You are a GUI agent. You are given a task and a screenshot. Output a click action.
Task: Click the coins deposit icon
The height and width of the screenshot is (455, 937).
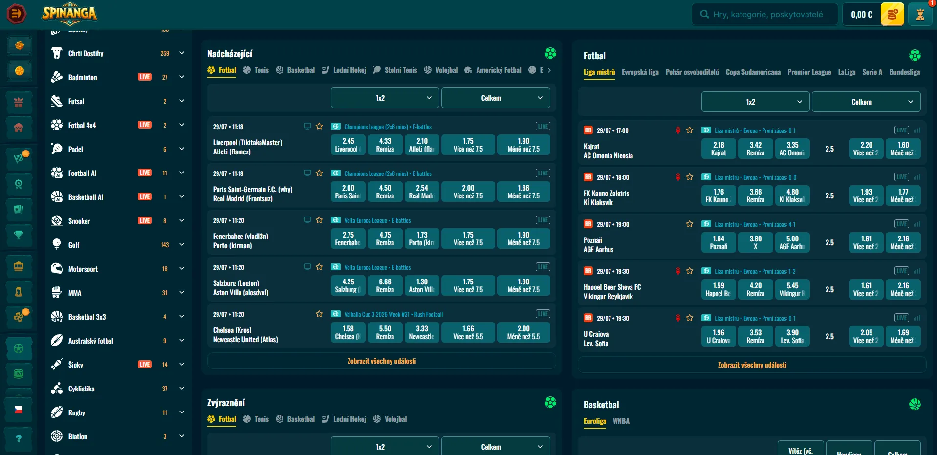[x=892, y=14]
